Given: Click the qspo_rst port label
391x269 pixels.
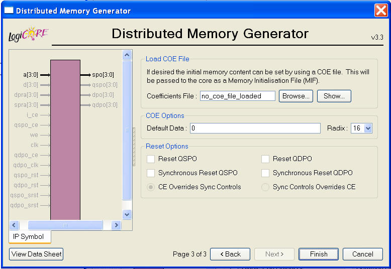Looking at the screenshot, I should tap(26, 175).
